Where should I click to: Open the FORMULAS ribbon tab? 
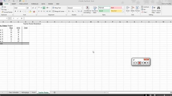click(x=35, y=4)
